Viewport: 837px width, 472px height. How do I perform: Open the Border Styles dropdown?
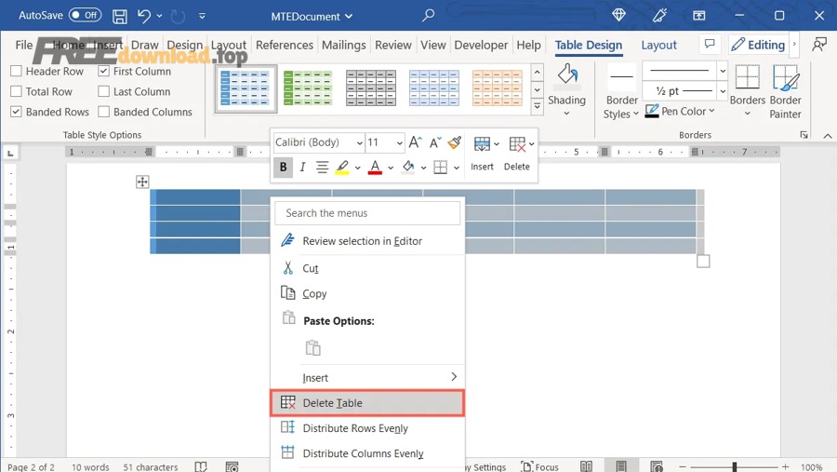point(621,107)
